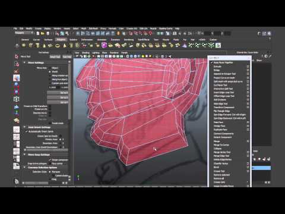Switch to the Polygons shelf tab
This screenshot has height=214, width=285.
61,40
